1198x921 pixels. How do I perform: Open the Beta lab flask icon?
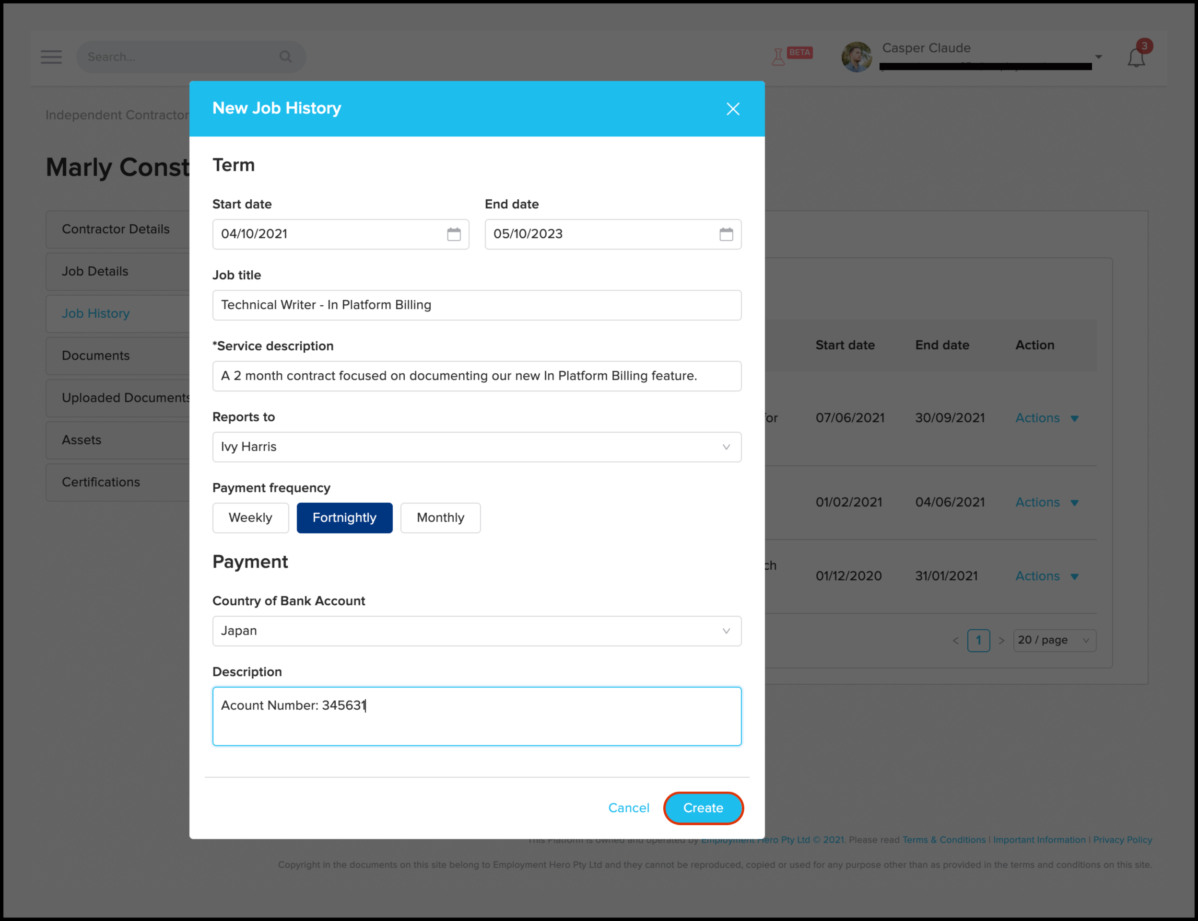[x=778, y=57]
